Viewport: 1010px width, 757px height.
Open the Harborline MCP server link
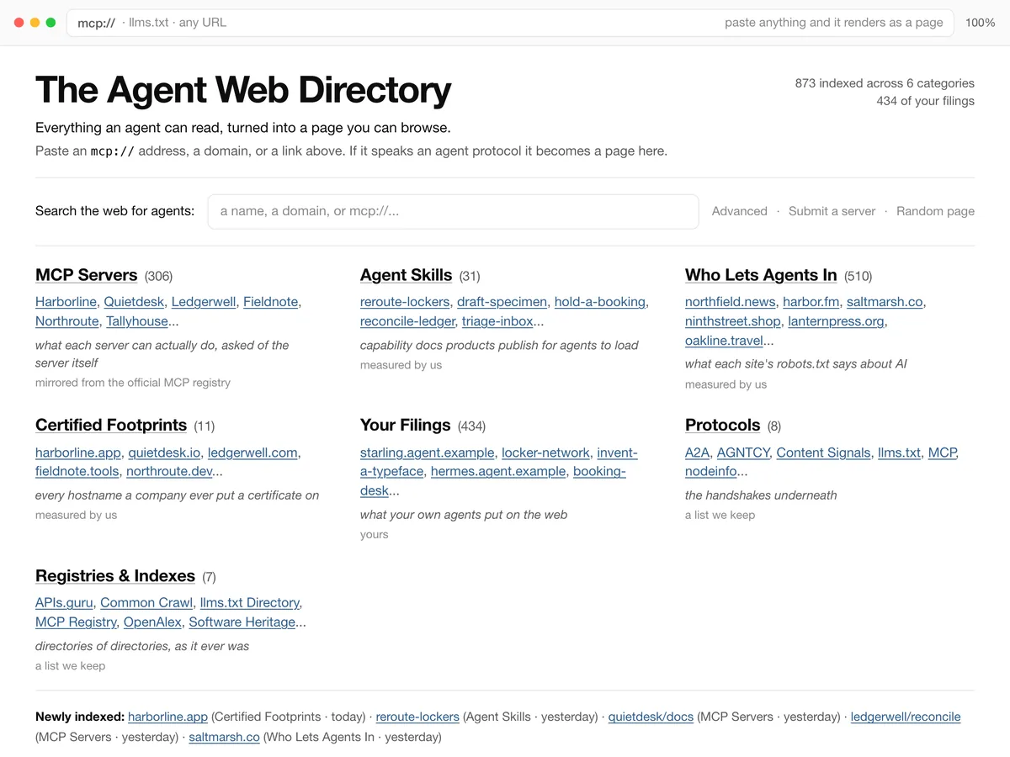66,302
